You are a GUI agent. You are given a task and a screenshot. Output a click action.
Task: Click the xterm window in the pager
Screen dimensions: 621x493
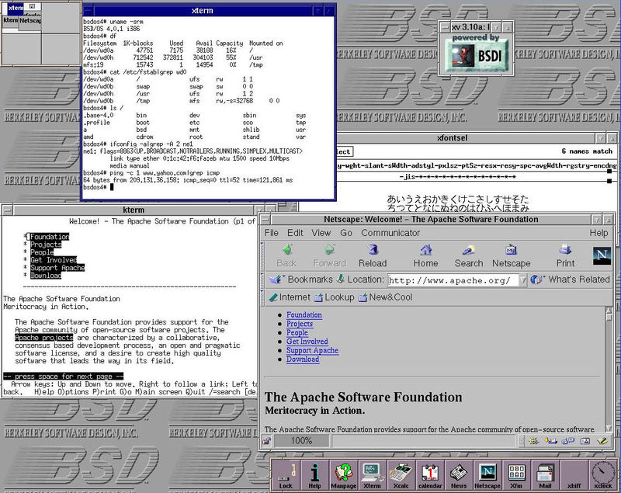click(x=15, y=8)
